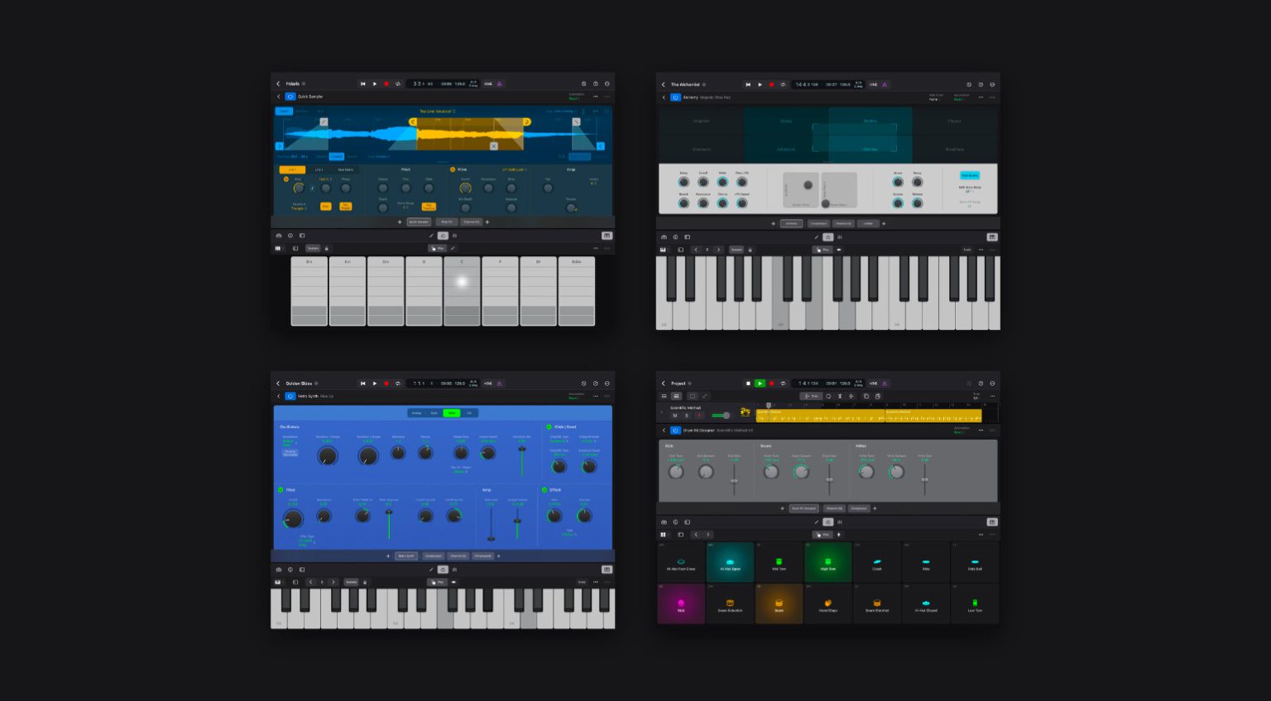
Task: Switch to the FM tab in Retro Synth
Action: click(469, 412)
